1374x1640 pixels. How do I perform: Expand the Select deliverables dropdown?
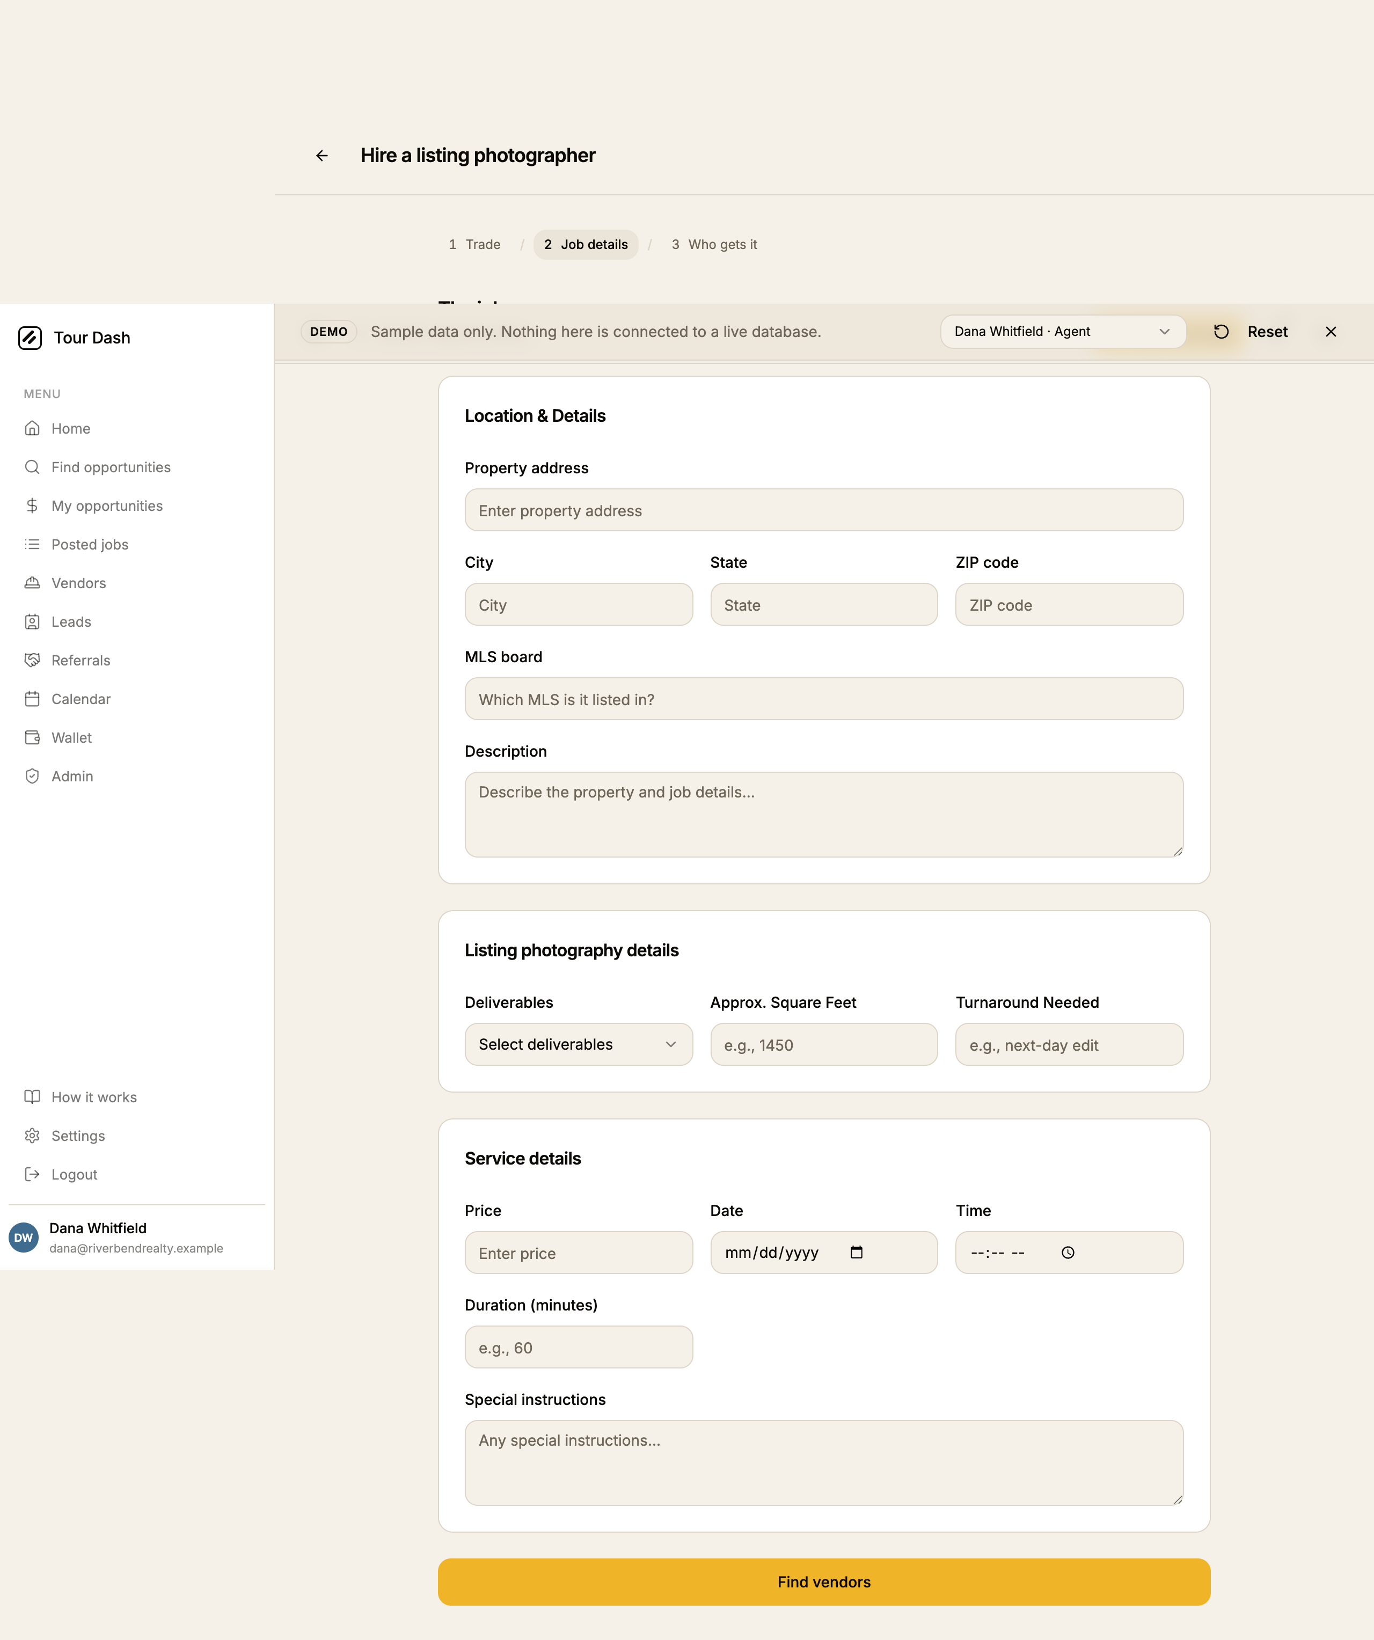578,1044
